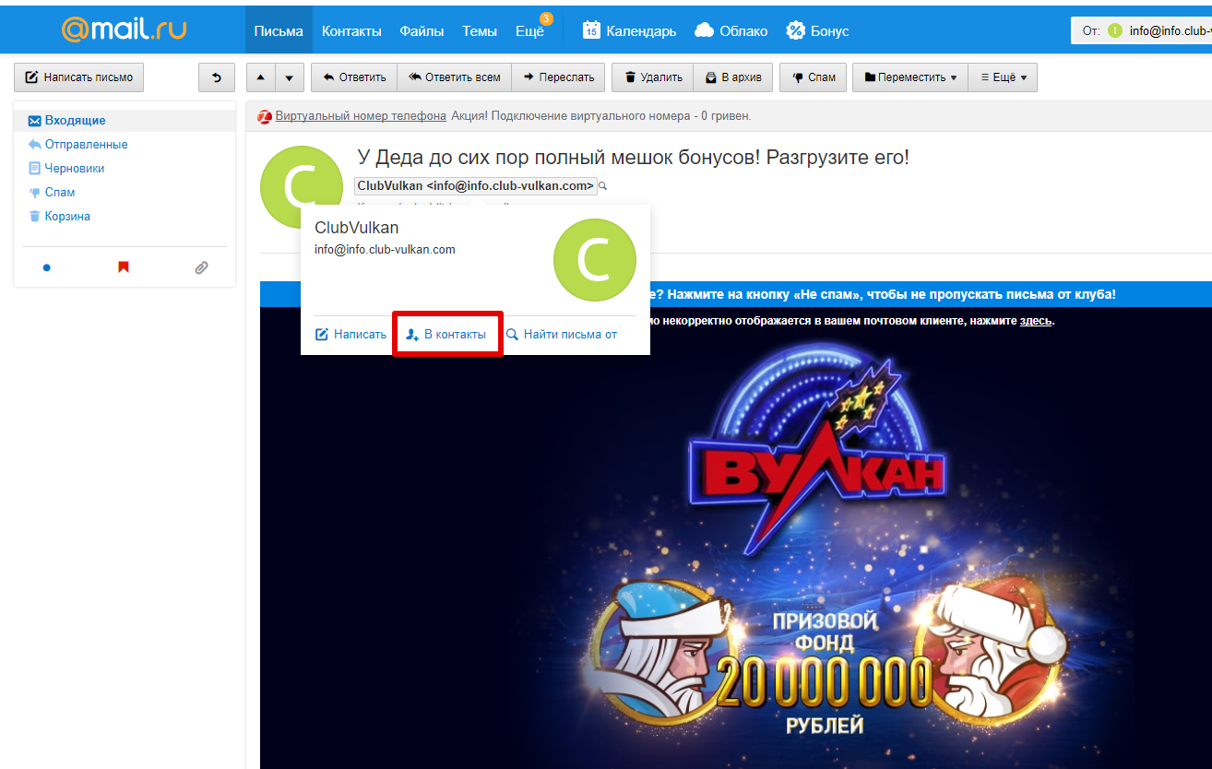The width and height of the screenshot is (1212, 769).
Task: Open the @mail.ru logo homepage
Action: (x=124, y=30)
